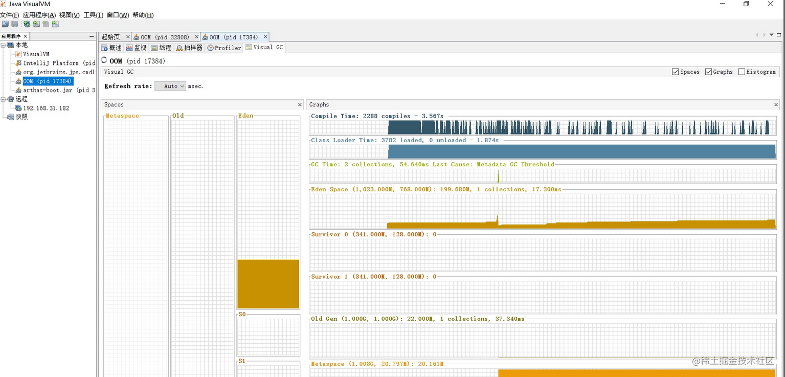This screenshot has height=377, width=785.
Task: Click the 监视 monitor tab chart icon
Action: coord(129,48)
